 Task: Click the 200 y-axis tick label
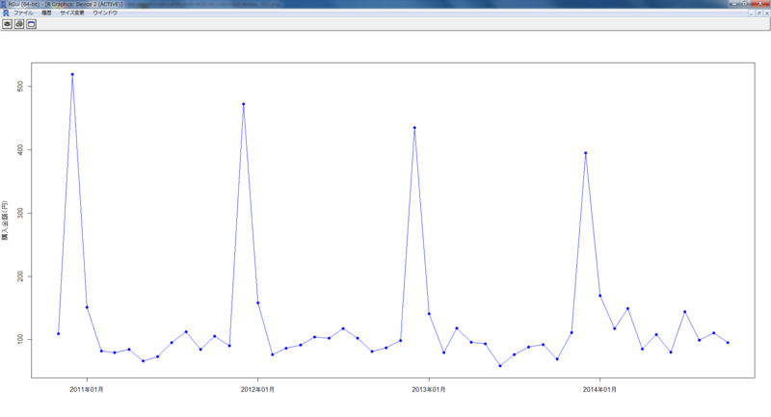tap(20, 276)
